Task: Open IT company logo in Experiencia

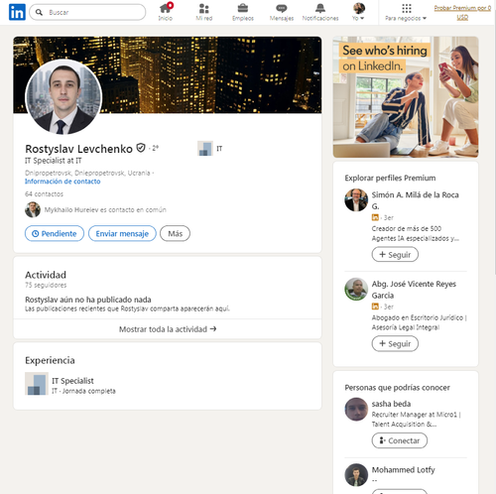Action: click(37, 384)
